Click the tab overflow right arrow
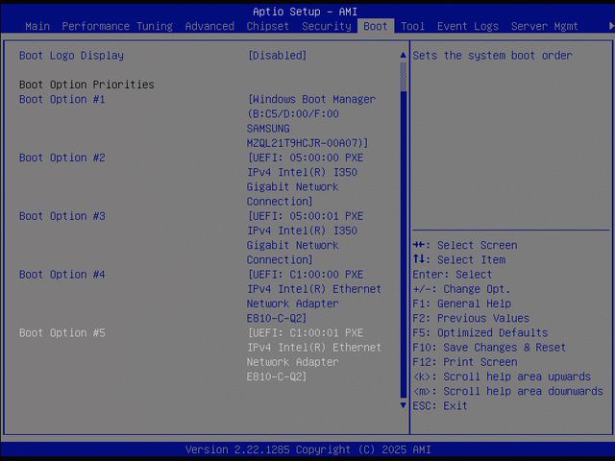This screenshot has width=615, height=461. (611, 26)
